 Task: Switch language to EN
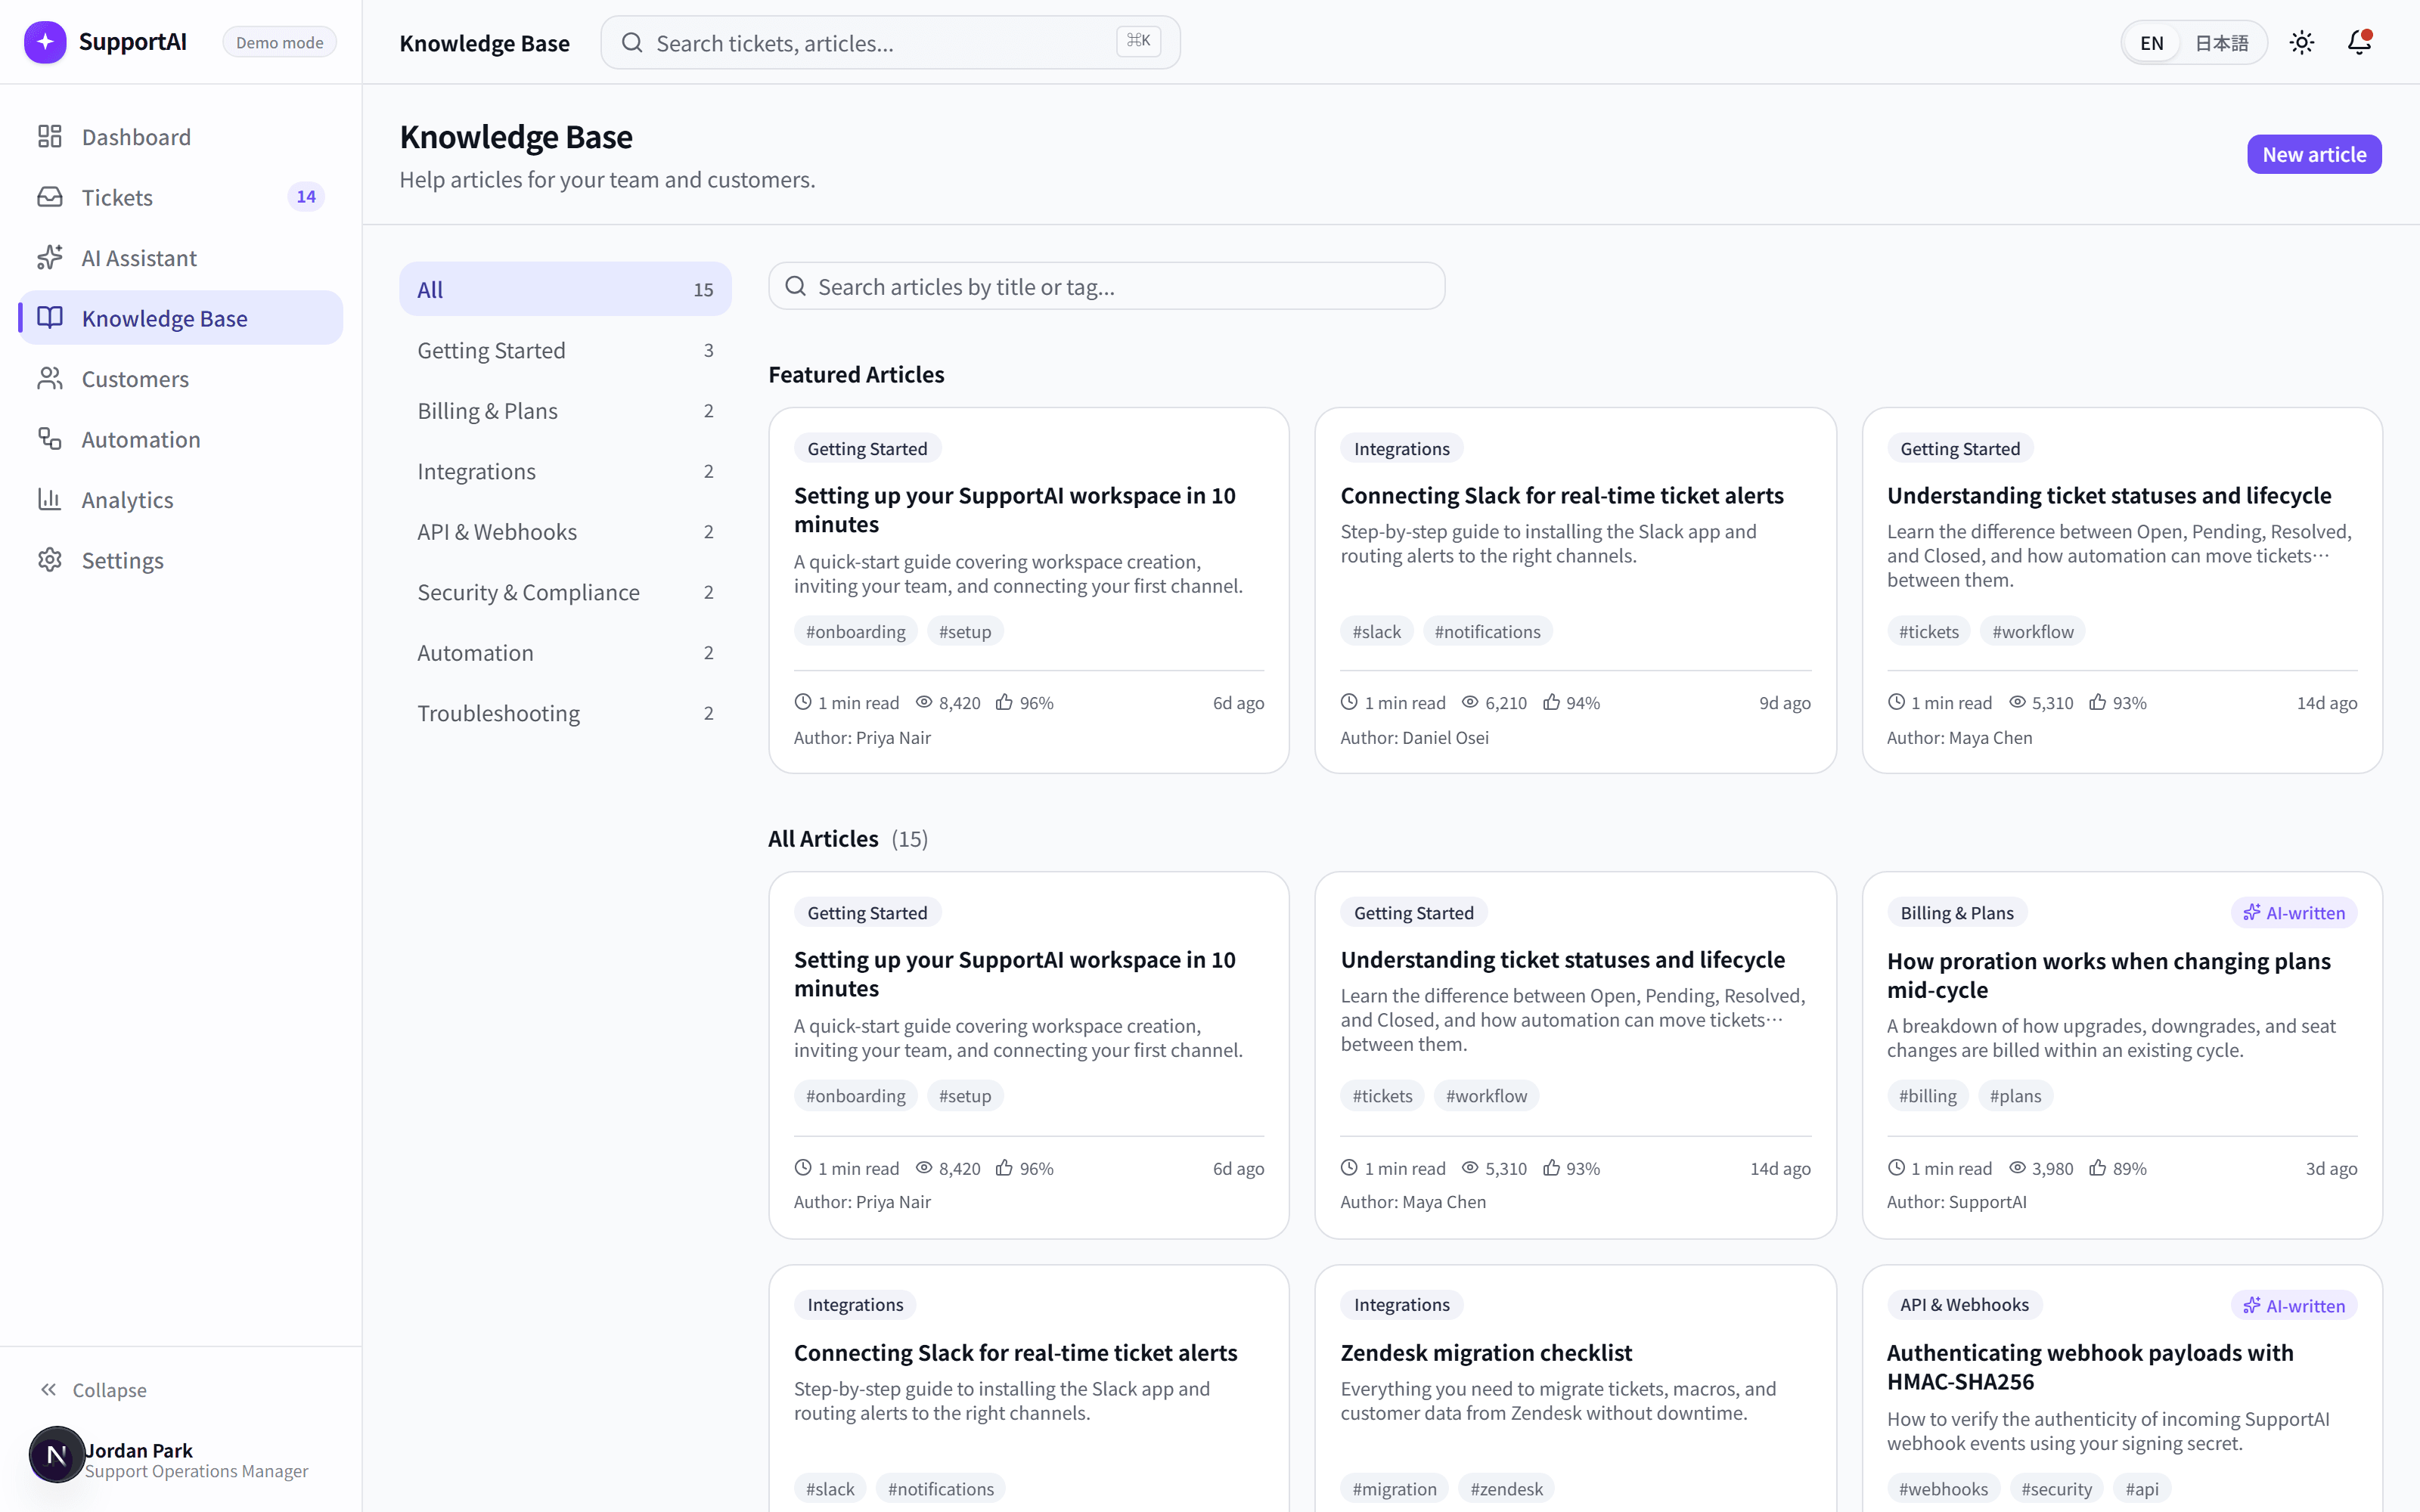click(x=2152, y=43)
